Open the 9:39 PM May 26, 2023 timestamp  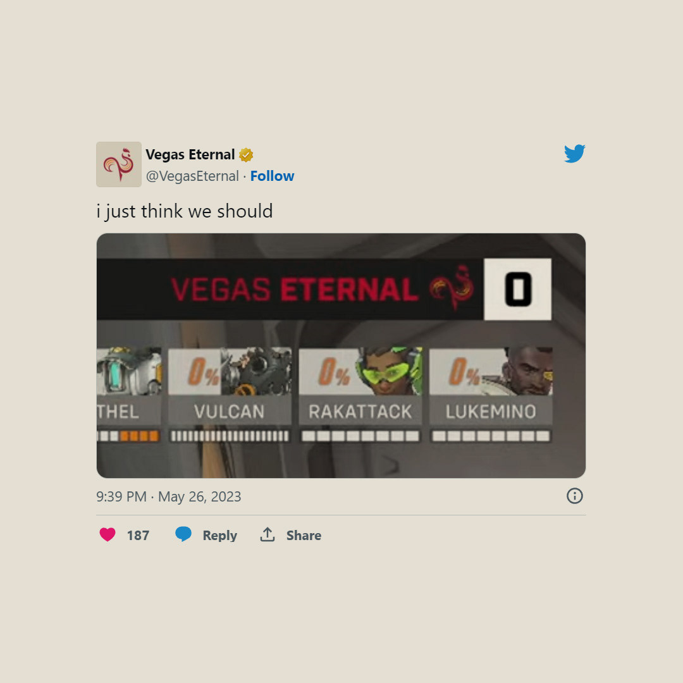point(169,496)
